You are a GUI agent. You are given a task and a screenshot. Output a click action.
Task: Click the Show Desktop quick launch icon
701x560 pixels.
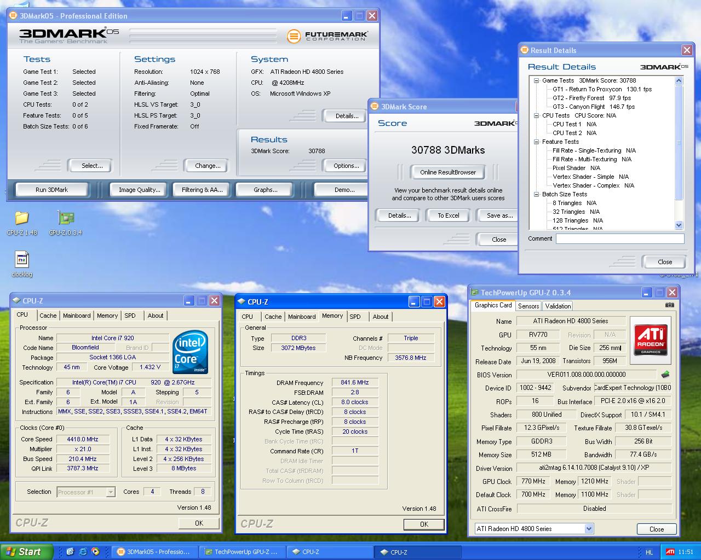coord(70,552)
